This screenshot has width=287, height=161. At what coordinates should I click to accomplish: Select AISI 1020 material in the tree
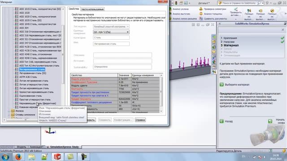tap(24, 13)
